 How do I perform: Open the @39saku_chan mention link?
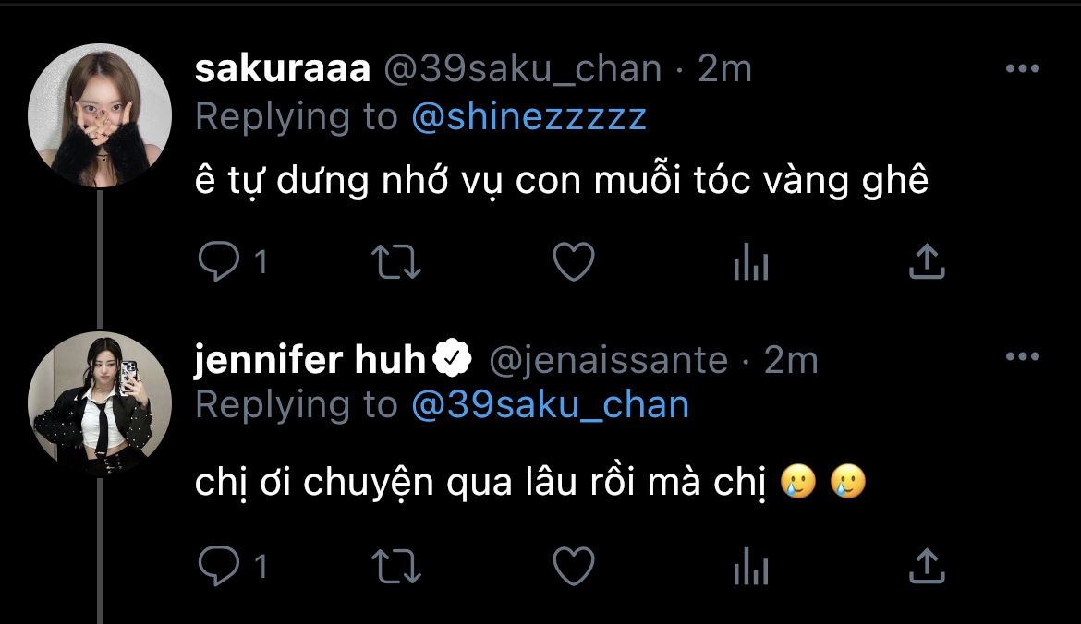[x=550, y=405]
